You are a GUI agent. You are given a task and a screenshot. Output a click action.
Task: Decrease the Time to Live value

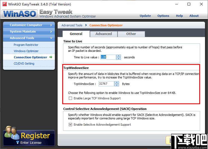coord(118,58)
